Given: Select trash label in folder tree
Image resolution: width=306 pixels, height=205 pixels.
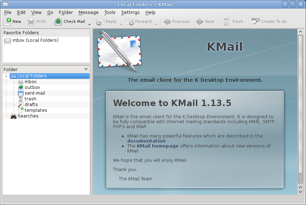Looking at the screenshot, I should click(30, 99).
